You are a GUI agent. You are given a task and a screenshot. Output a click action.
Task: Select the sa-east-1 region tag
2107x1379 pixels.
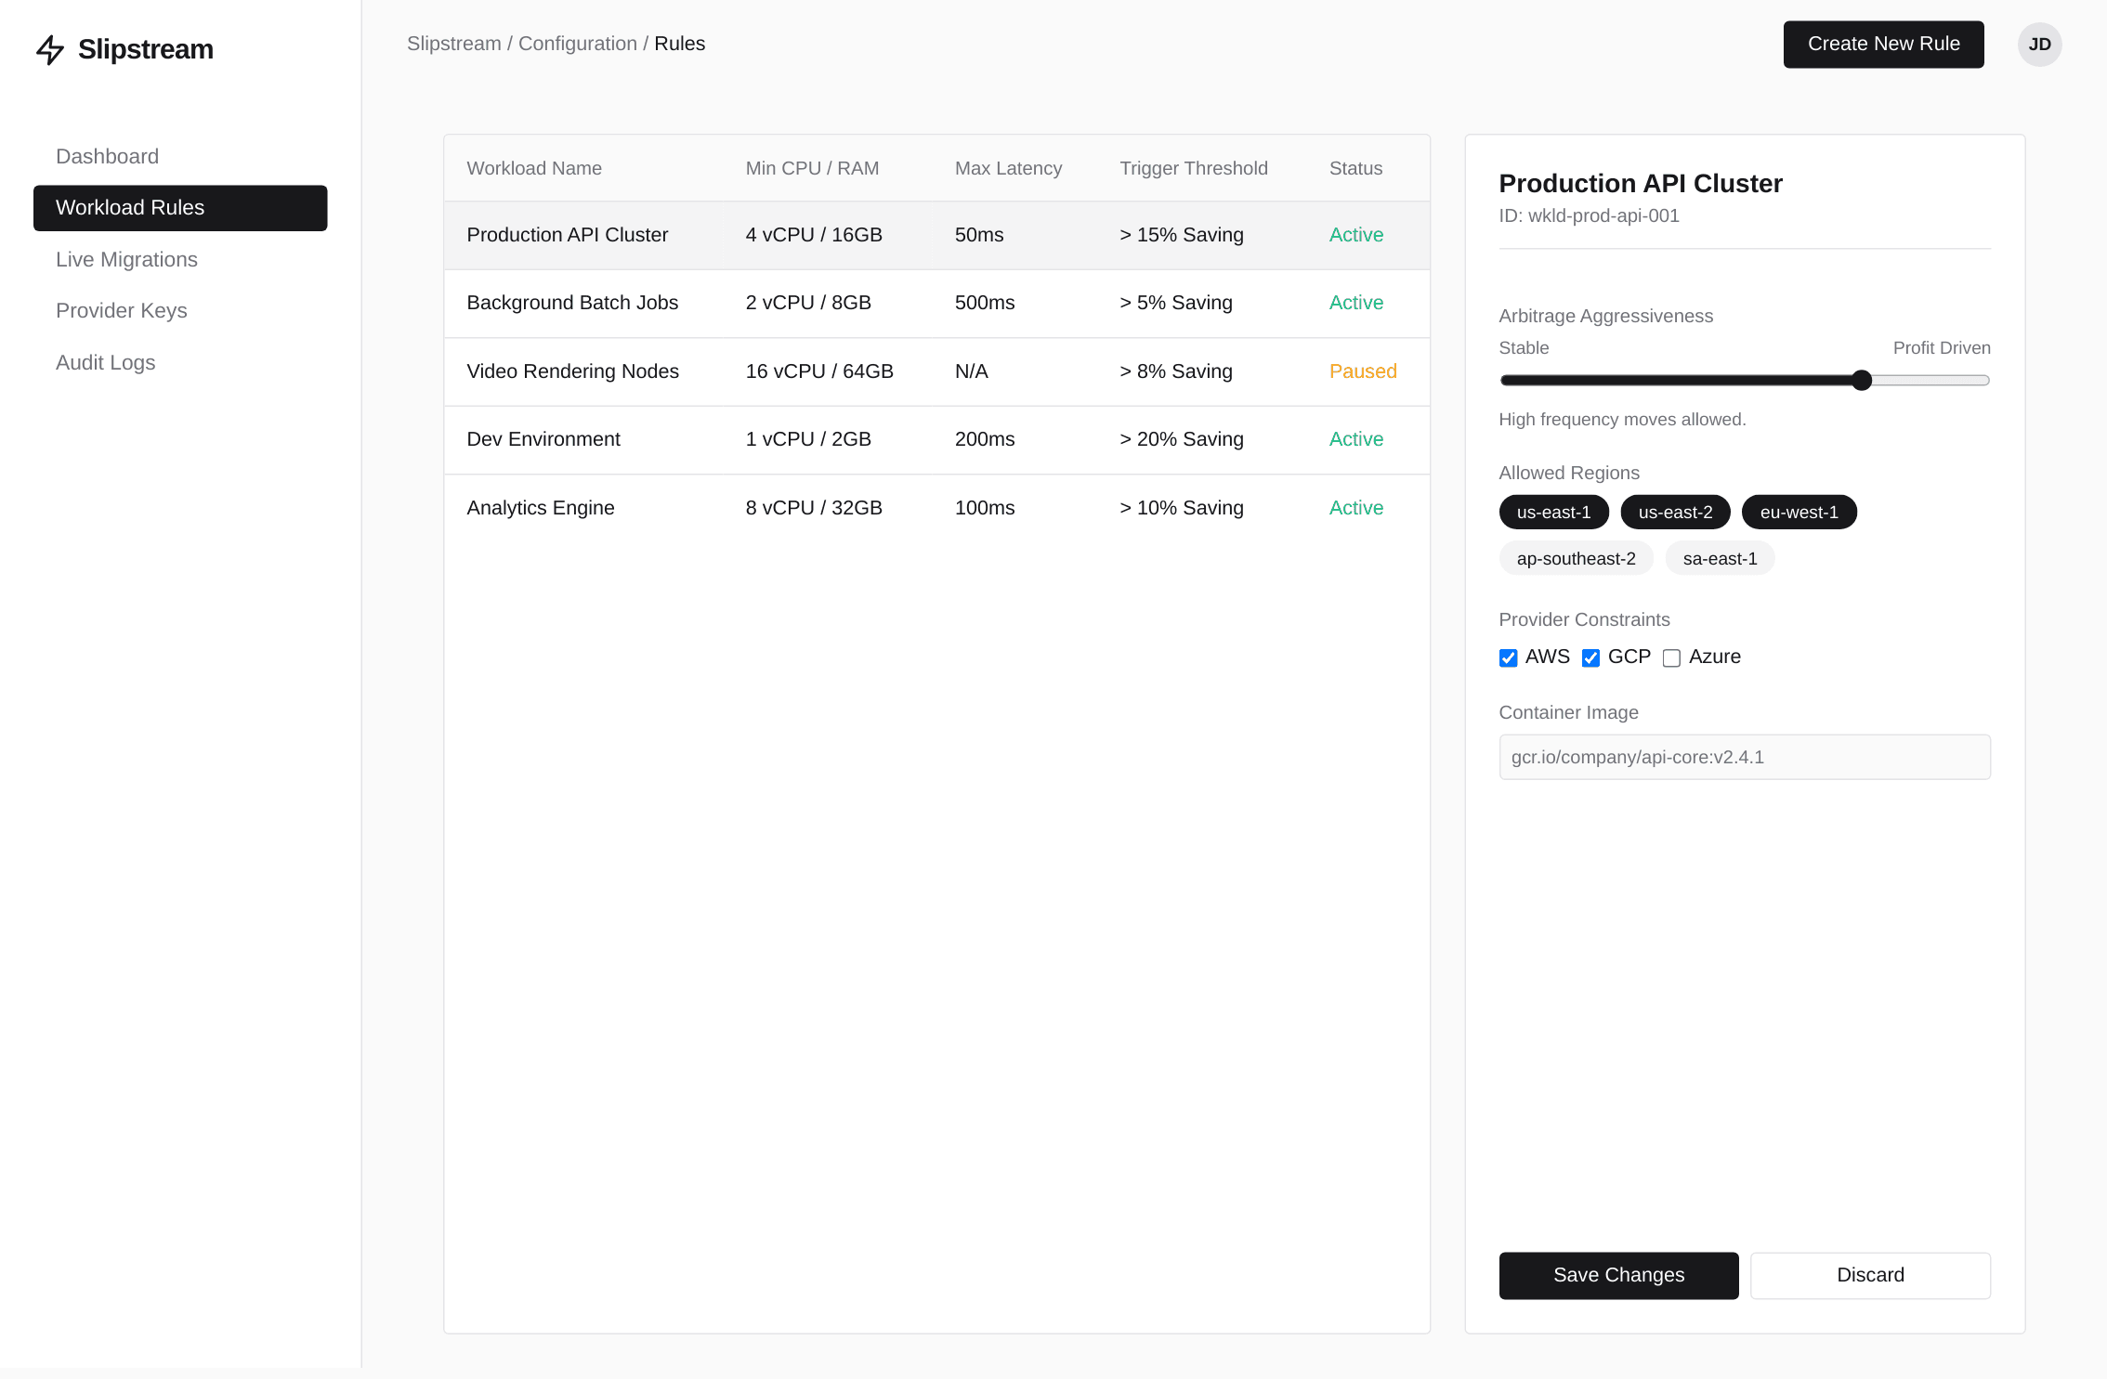pos(1719,558)
